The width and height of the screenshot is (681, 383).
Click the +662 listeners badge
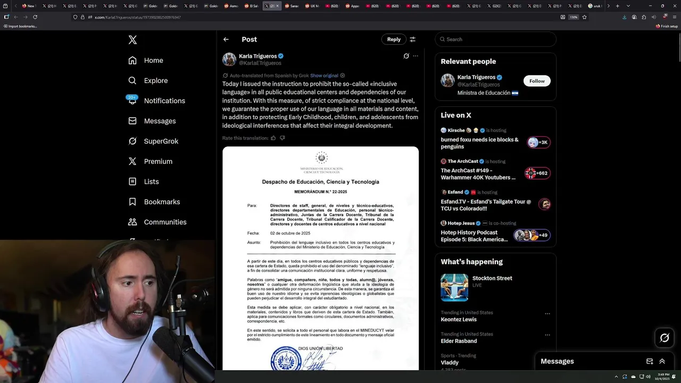click(537, 173)
